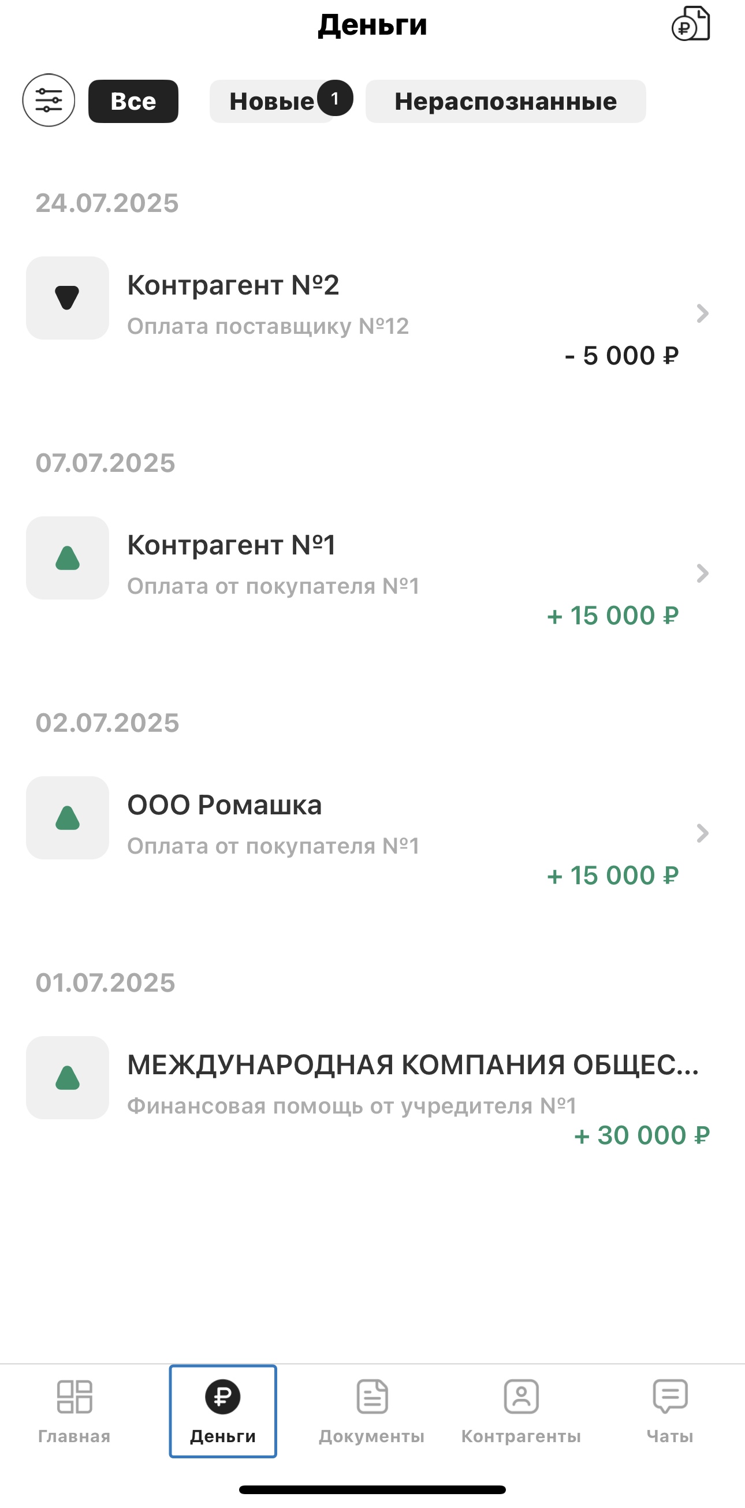Select the Все filter chip
This screenshot has width=745, height=1508.
click(x=133, y=101)
